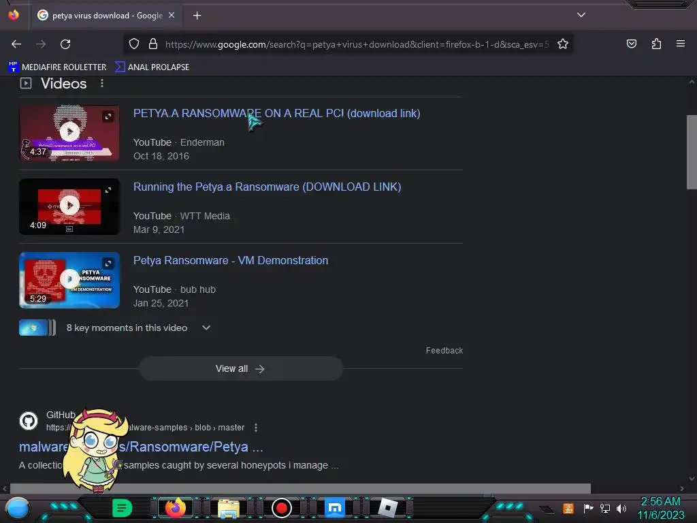Expand the list all tabs chevron

pyautogui.click(x=581, y=15)
